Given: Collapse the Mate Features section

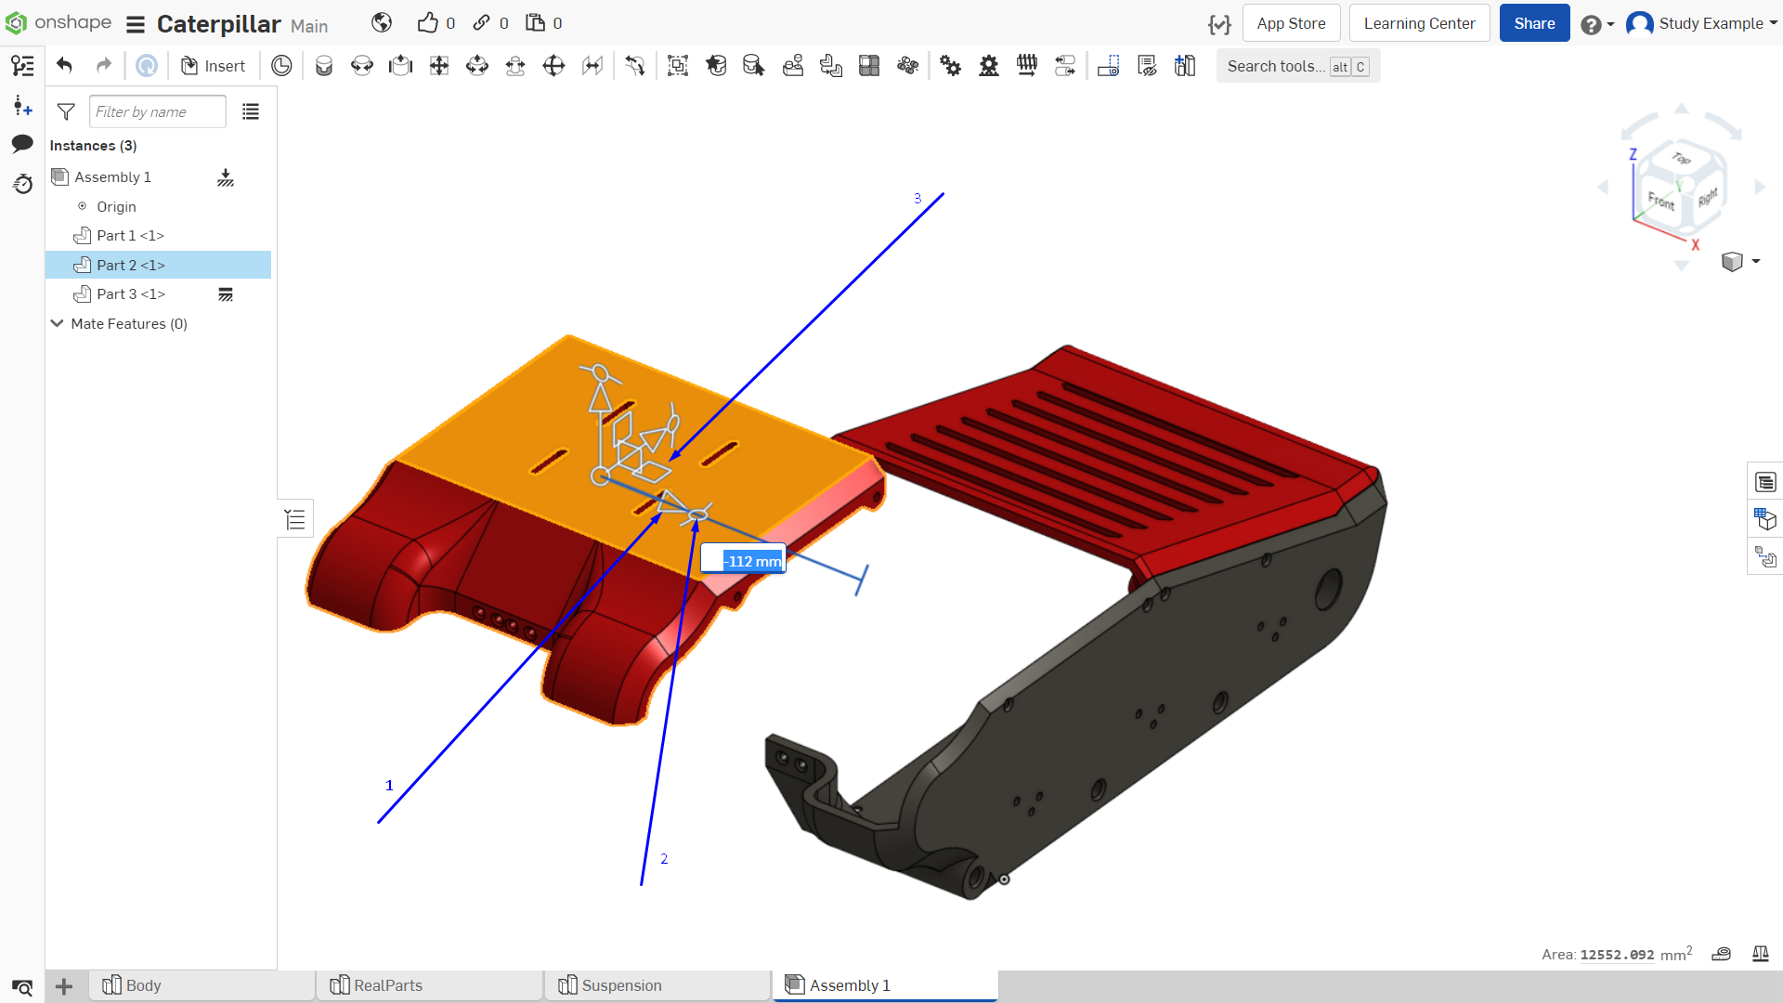Looking at the screenshot, I should [58, 323].
